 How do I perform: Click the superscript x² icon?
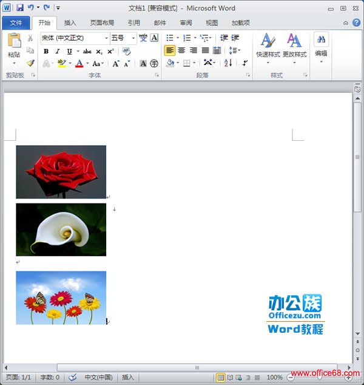110,52
